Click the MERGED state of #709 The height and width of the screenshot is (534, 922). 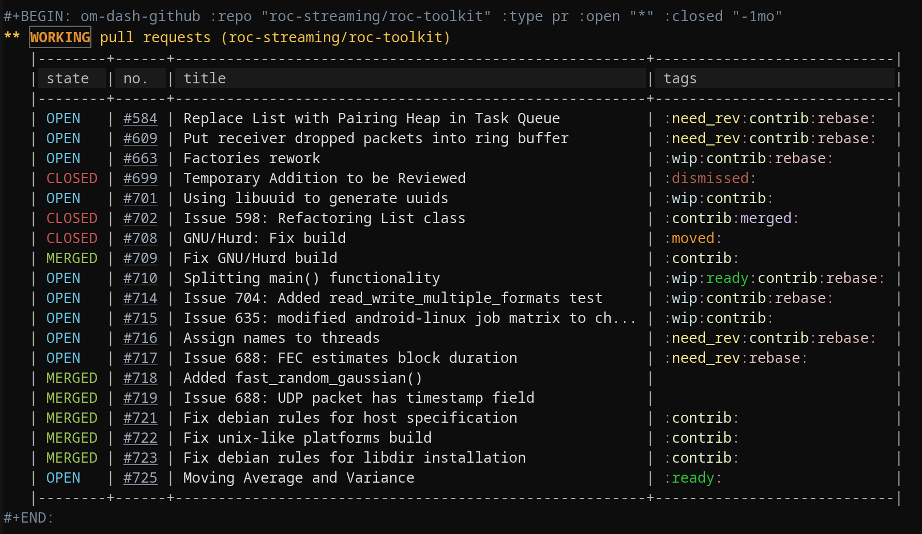coord(72,258)
